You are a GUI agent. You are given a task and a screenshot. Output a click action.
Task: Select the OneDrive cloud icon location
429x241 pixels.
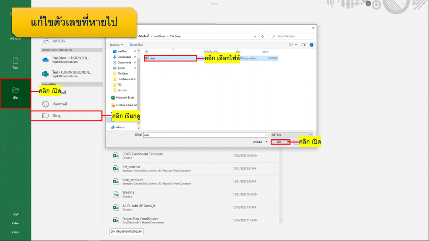pos(46,60)
